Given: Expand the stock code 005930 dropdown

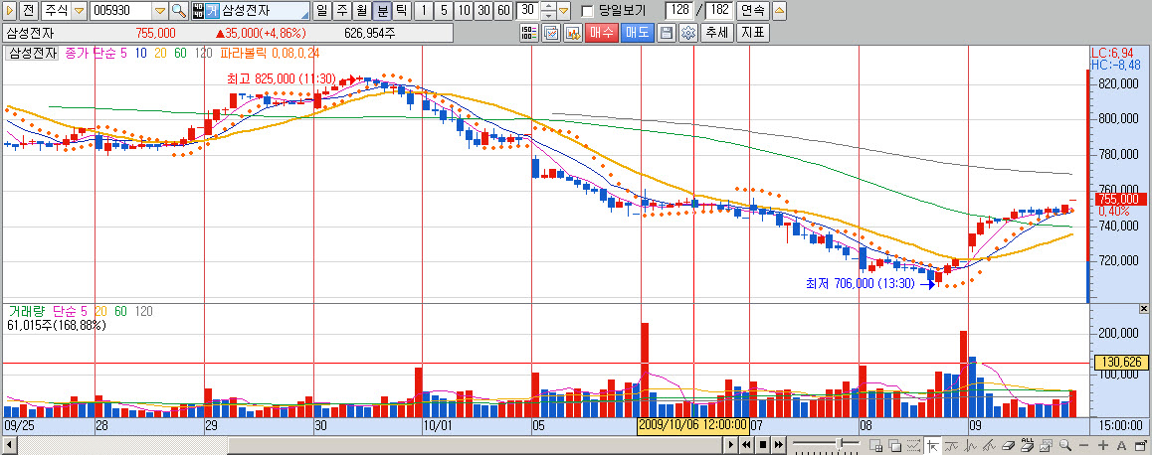Looking at the screenshot, I should click(x=159, y=11).
